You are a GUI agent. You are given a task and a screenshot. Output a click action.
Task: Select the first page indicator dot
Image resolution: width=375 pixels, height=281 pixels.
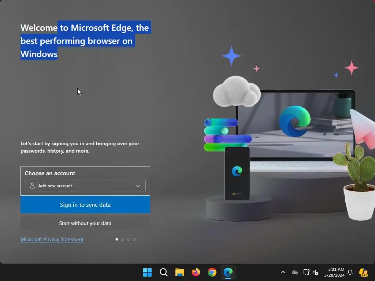click(117, 239)
